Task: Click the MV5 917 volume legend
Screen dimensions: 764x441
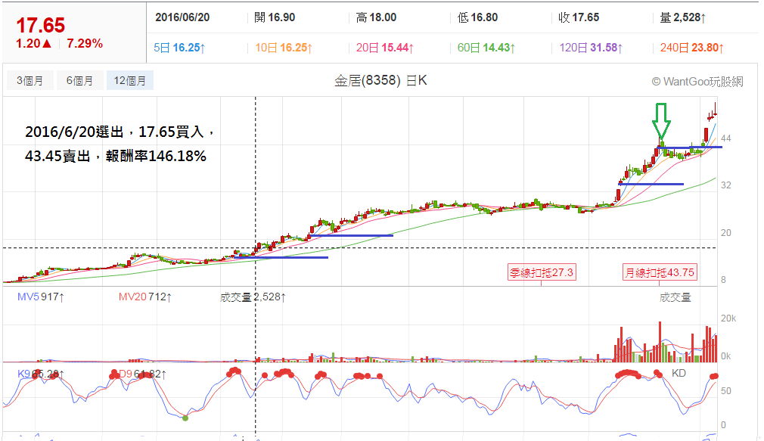Action: 40,297
